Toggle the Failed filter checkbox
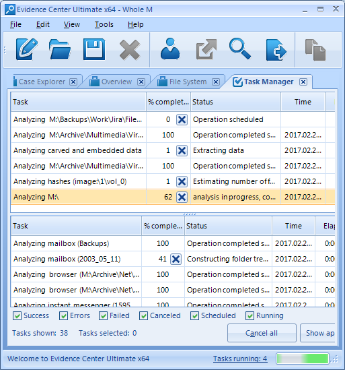345x370 pixels. pyautogui.click(x=103, y=315)
